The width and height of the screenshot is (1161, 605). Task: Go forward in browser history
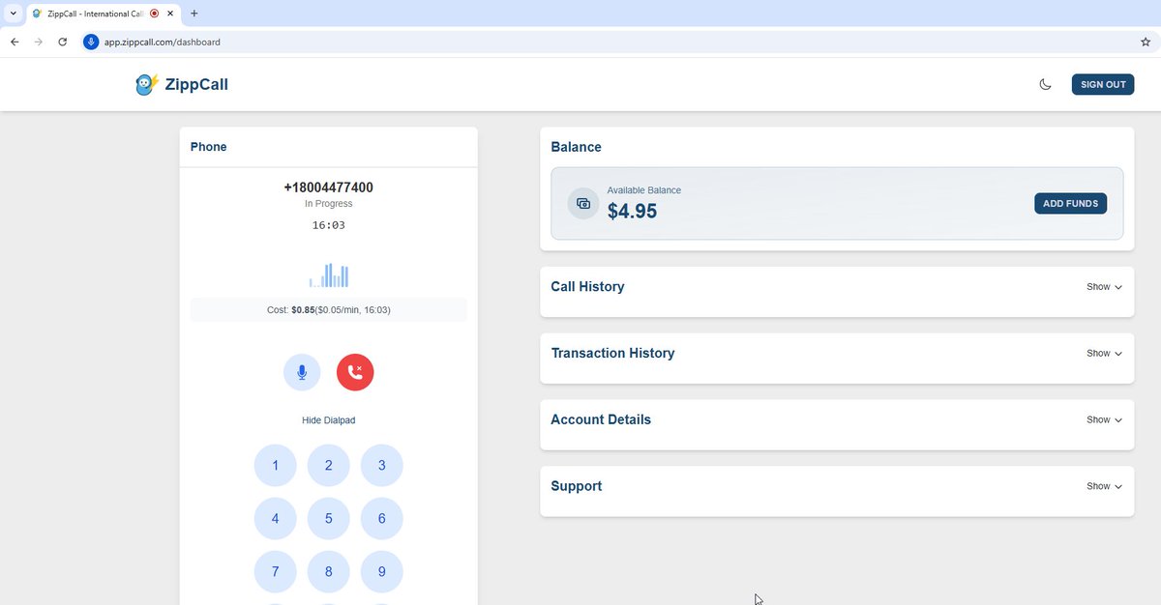coord(39,43)
